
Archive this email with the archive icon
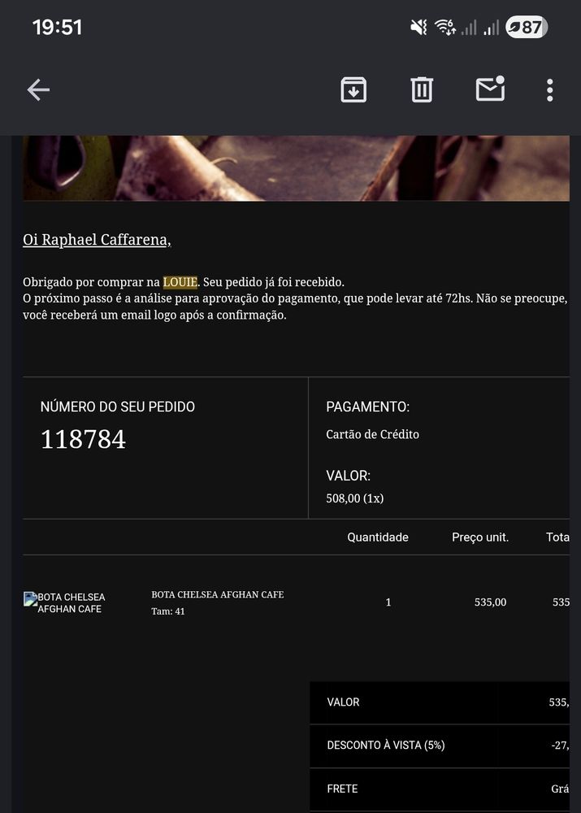(353, 89)
